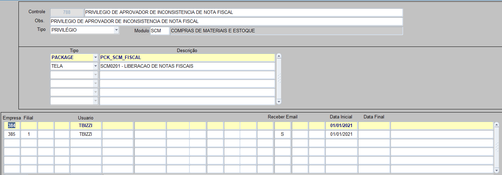Screen dimensions: 502x175
Task: Click the Modulo SCM field
Action: (x=160, y=31)
